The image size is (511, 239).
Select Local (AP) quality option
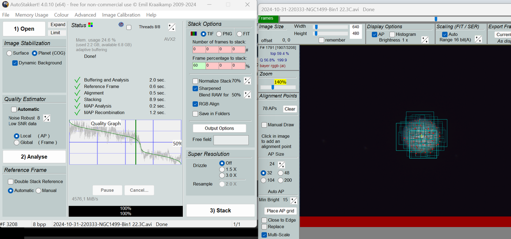point(16,136)
